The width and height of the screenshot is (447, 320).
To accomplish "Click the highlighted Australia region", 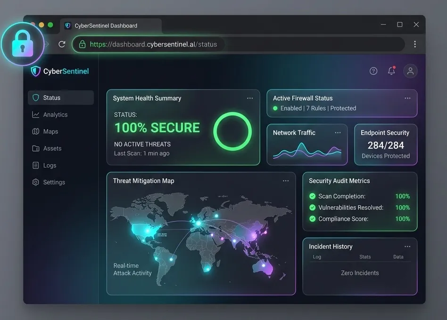I will (263, 267).
